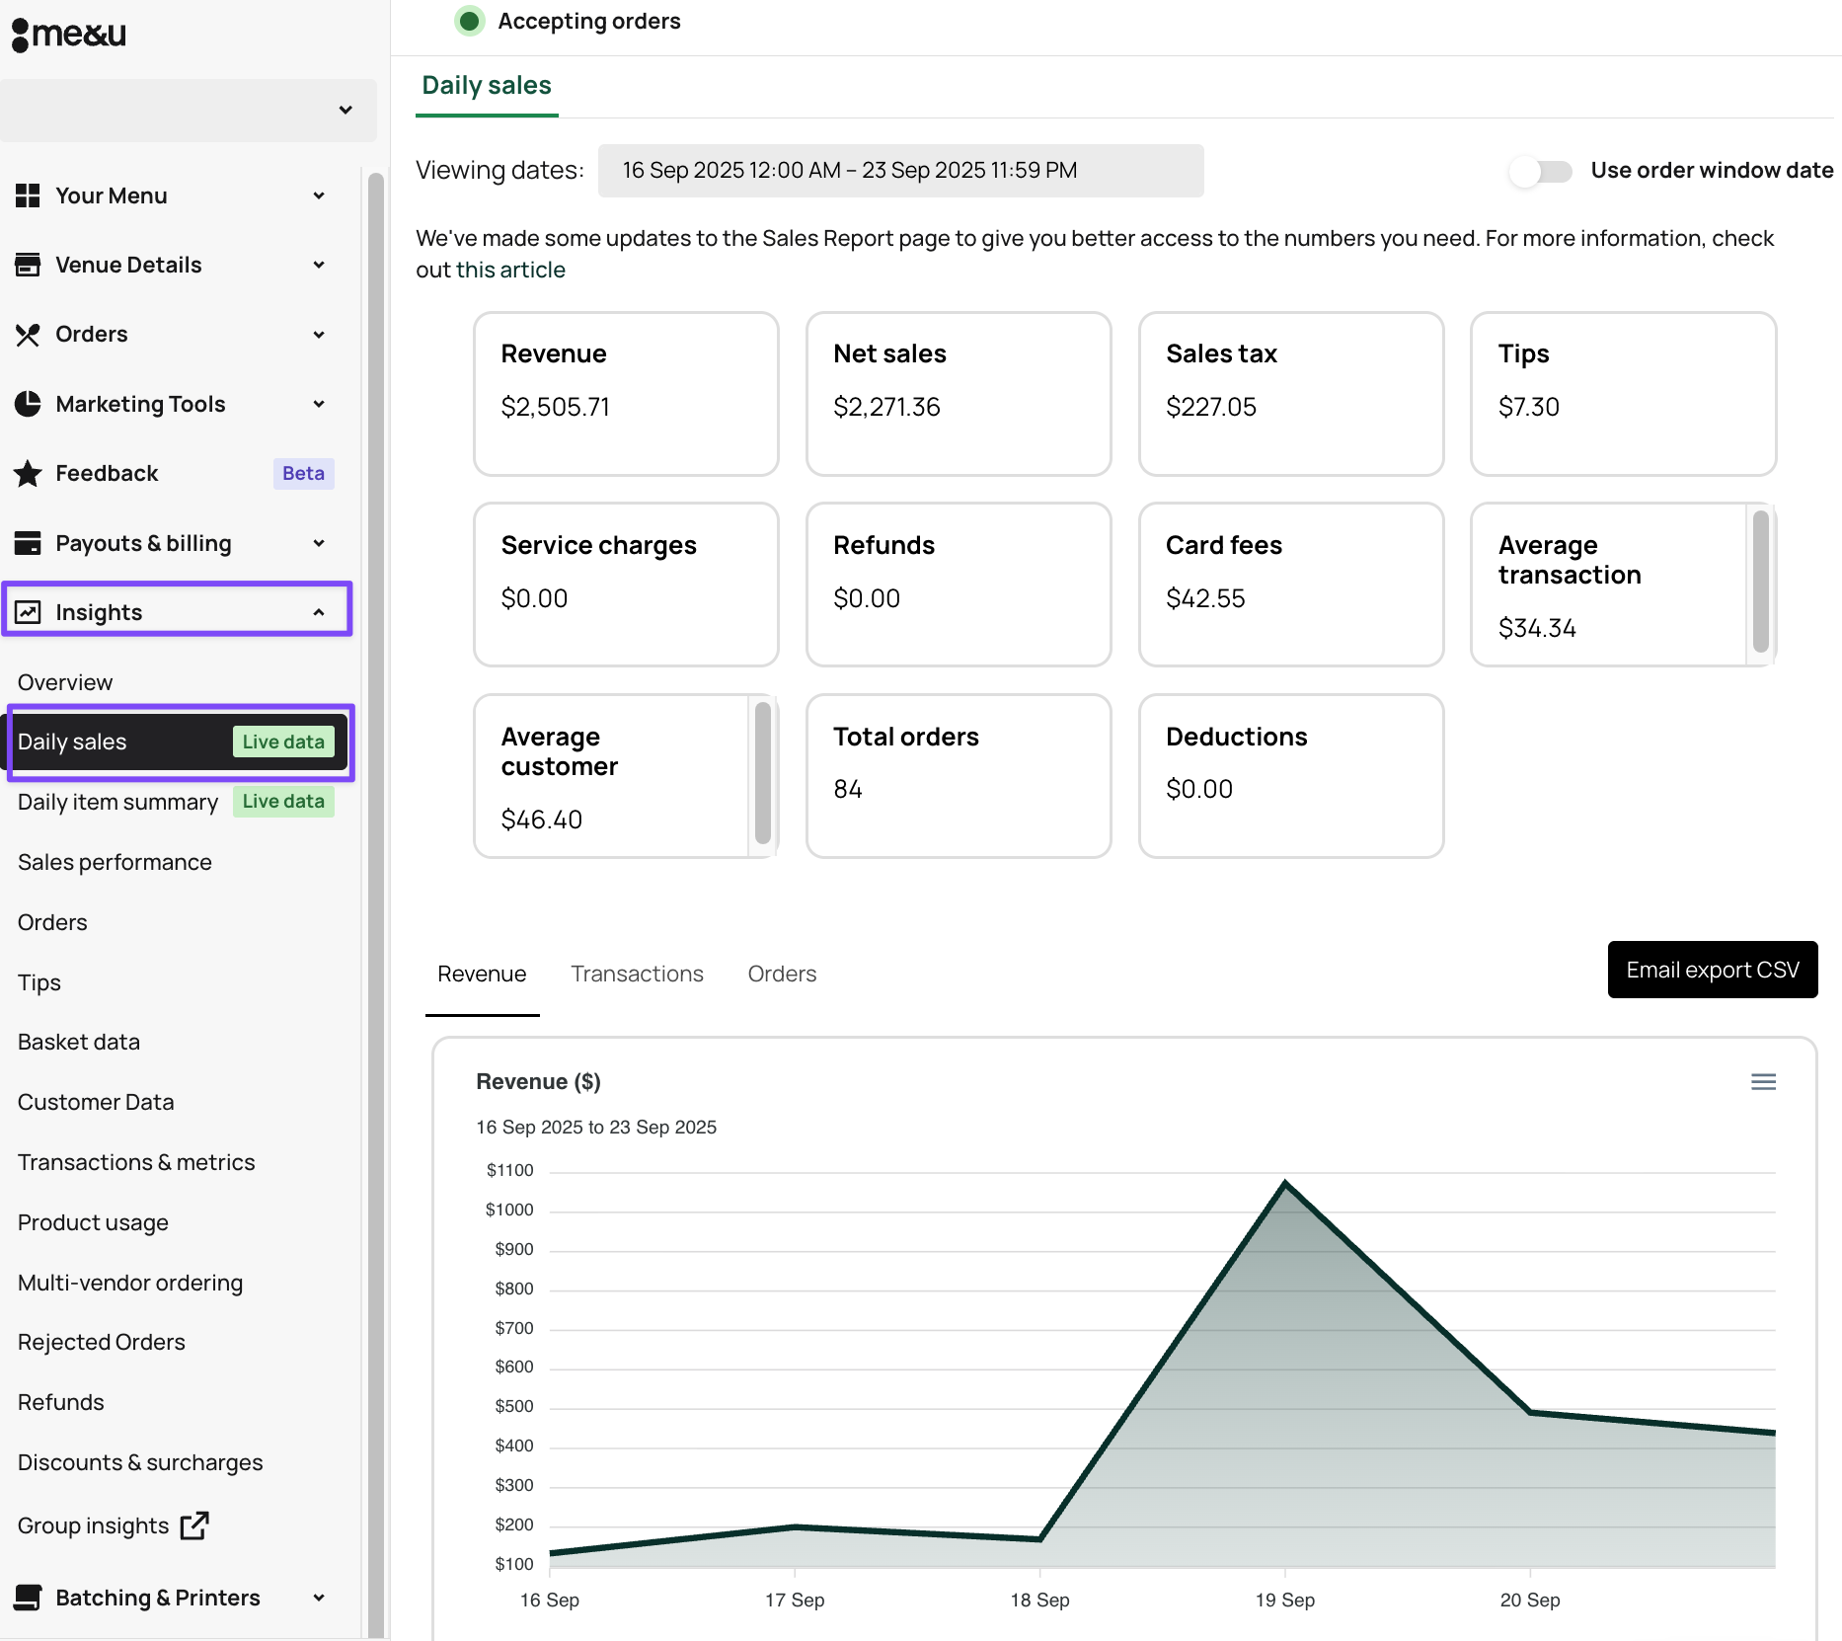Switch to the Transactions chart tab

637,974
